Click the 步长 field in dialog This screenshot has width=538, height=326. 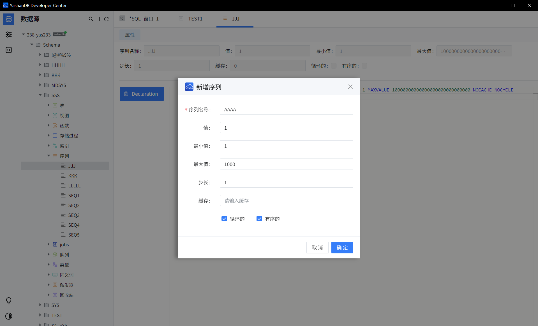[287, 182]
